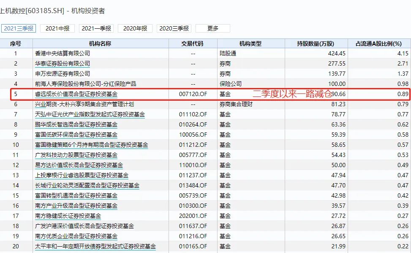Viewport: 411px width, 253px height.
Task: Click trading code 010165.OF
Action: [193, 246]
